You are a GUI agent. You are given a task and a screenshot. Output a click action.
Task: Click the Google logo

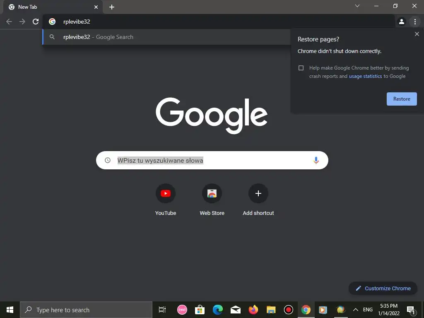click(212, 116)
